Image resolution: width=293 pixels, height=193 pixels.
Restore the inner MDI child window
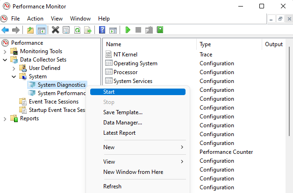click(x=280, y=19)
